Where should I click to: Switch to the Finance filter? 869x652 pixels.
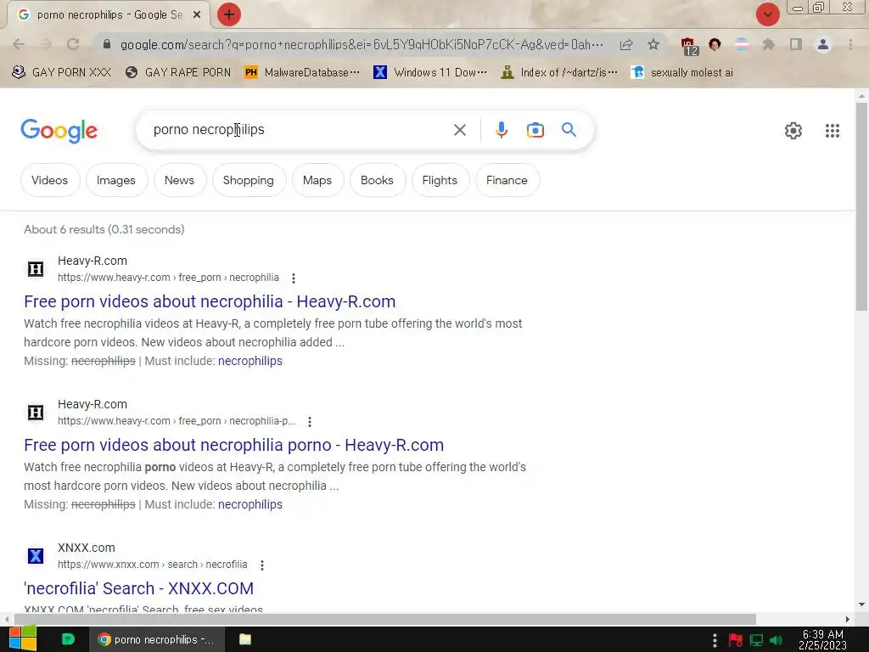tap(507, 180)
